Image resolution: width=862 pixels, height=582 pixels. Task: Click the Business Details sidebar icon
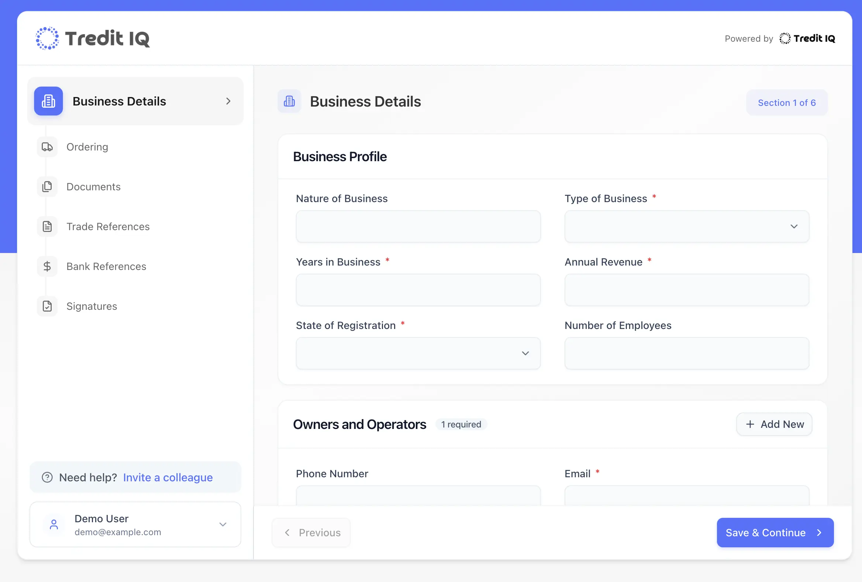[48, 101]
